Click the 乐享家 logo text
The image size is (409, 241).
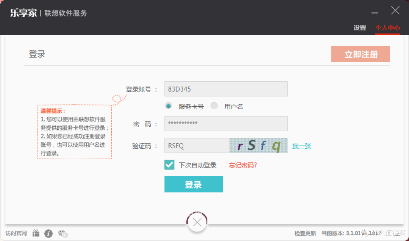pos(23,13)
